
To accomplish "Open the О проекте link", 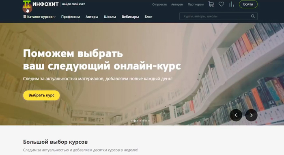I will tap(159, 4).
